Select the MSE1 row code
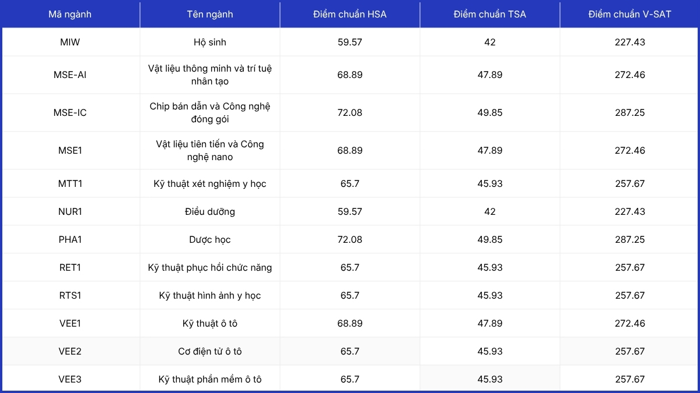The width and height of the screenshot is (700, 393). coord(70,150)
